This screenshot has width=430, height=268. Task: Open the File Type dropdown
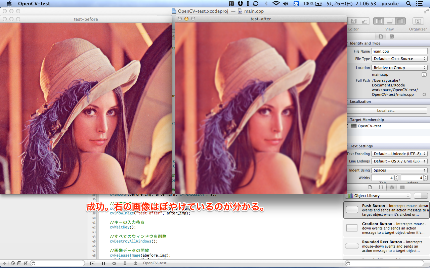tap(399, 59)
